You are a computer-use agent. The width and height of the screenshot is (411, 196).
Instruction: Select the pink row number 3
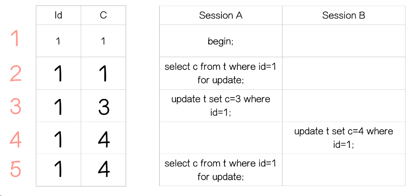(15, 107)
